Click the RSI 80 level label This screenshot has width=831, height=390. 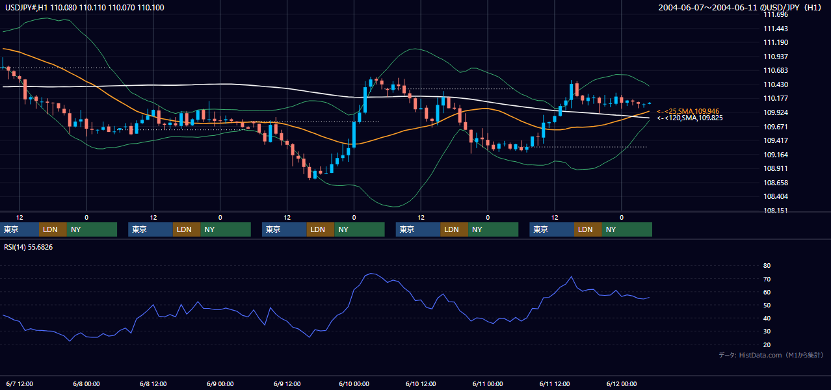pos(767,266)
